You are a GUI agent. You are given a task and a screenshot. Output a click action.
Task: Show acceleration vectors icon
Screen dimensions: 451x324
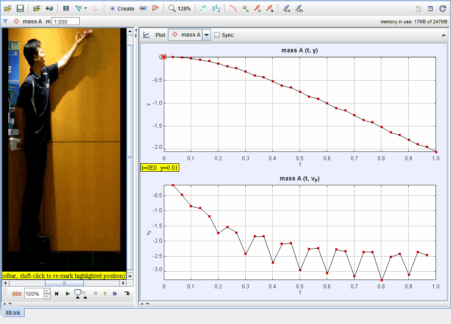point(270,8)
